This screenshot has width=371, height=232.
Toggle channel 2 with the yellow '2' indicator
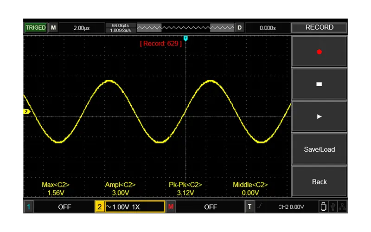coord(100,207)
